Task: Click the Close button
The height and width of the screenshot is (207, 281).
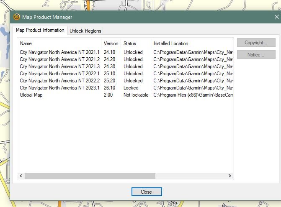Action: tap(147, 192)
